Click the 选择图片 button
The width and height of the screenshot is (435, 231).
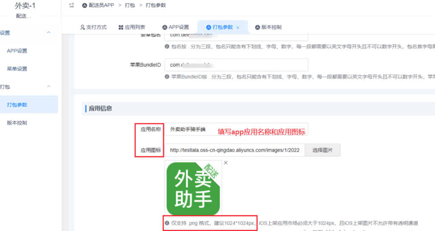(x=322, y=150)
